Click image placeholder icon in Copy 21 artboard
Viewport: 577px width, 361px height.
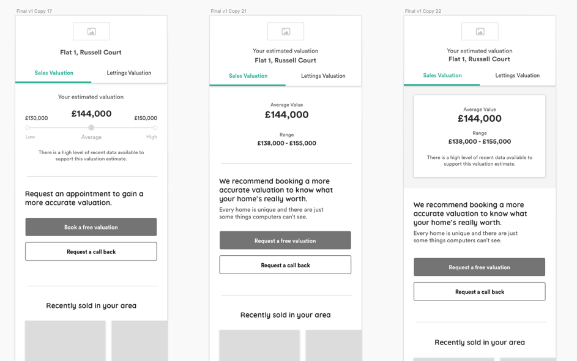click(286, 31)
